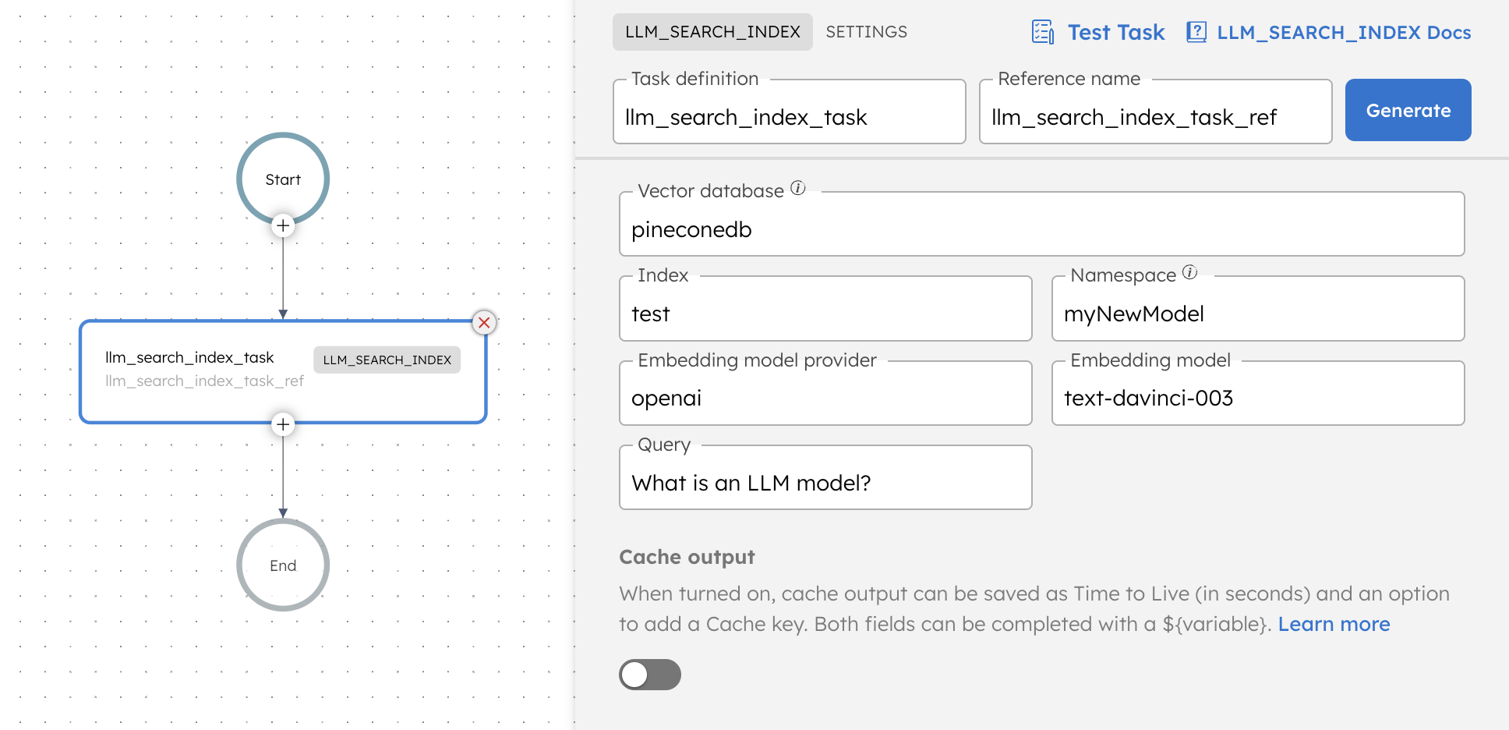The width and height of the screenshot is (1509, 730).
Task: Switch to the SETTINGS tab
Action: tap(866, 32)
